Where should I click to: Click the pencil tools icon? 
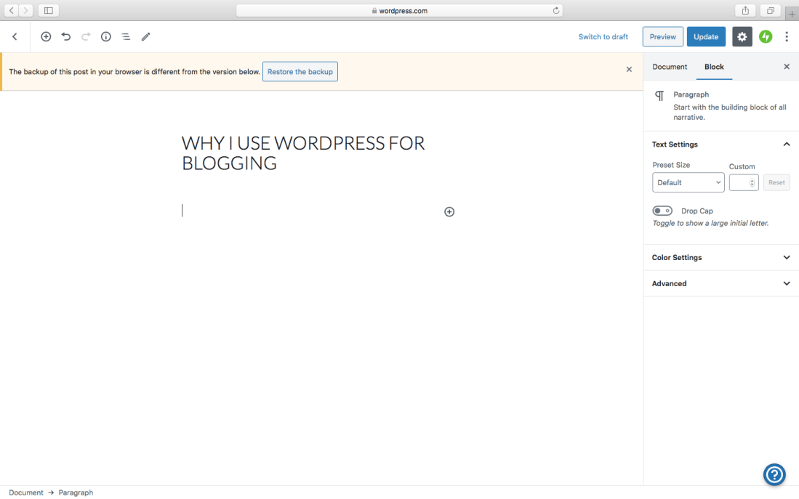(x=146, y=36)
